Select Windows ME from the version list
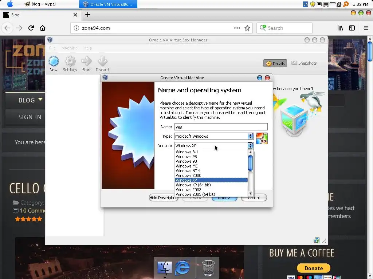 (x=211, y=166)
